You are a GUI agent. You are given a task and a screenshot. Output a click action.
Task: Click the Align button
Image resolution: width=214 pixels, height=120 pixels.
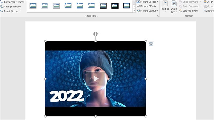tap(209, 2)
